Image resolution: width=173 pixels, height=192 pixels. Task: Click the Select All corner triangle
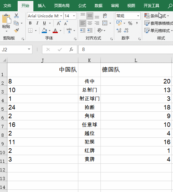[4, 60]
